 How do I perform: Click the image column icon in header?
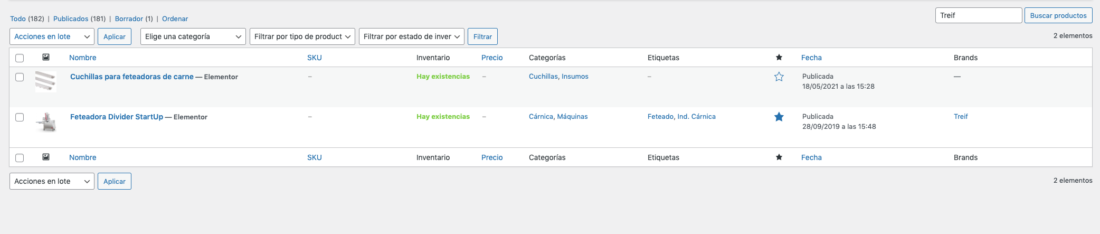(x=46, y=58)
